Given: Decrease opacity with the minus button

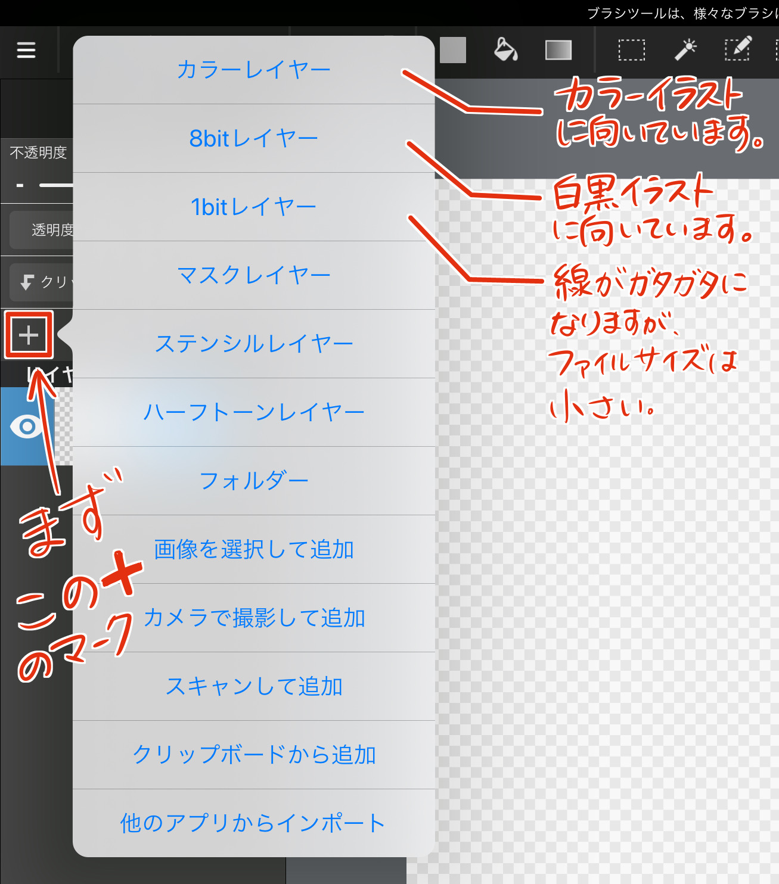Looking at the screenshot, I should (x=20, y=185).
